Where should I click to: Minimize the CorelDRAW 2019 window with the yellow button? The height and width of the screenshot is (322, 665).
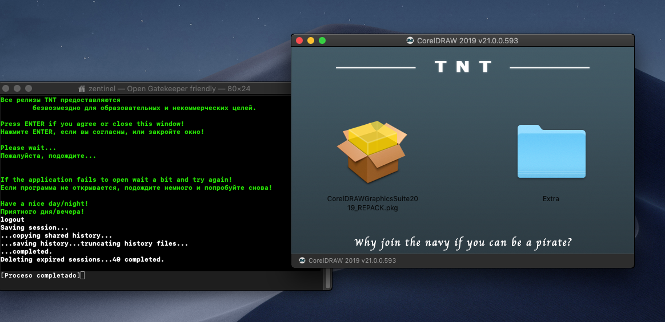(311, 40)
